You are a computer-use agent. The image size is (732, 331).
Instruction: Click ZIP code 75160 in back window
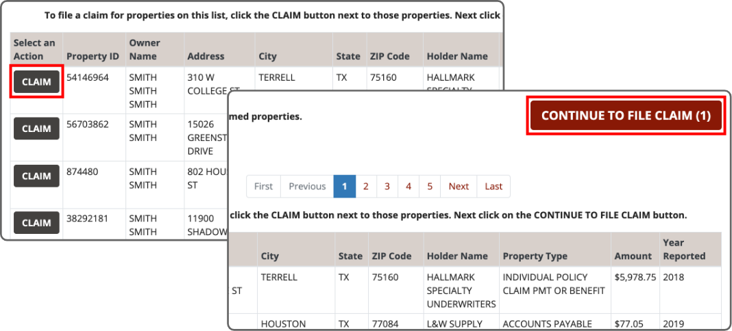pos(383,77)
